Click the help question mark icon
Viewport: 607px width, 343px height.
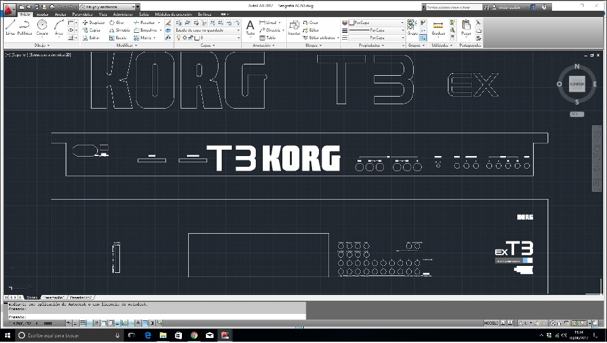tap(544, 7)
